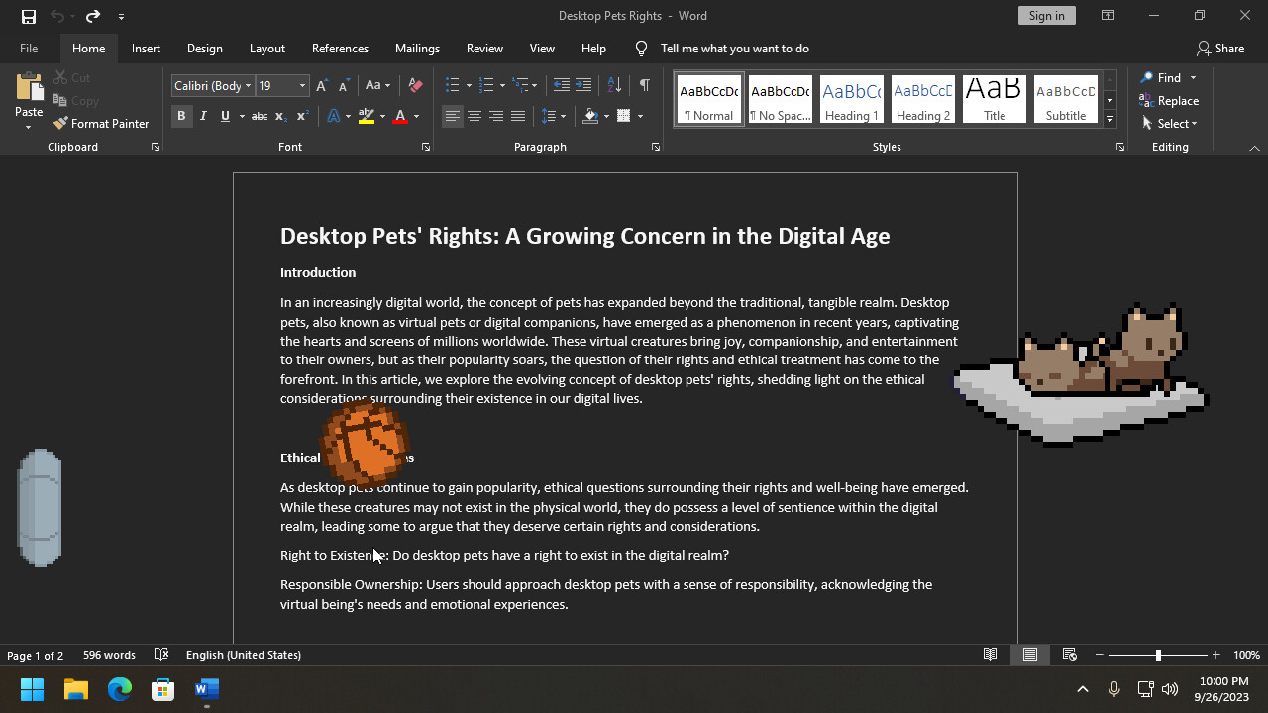Select the Format Painter tool
The width and height of the screenshot is (1268, 713).
[101, 123]
